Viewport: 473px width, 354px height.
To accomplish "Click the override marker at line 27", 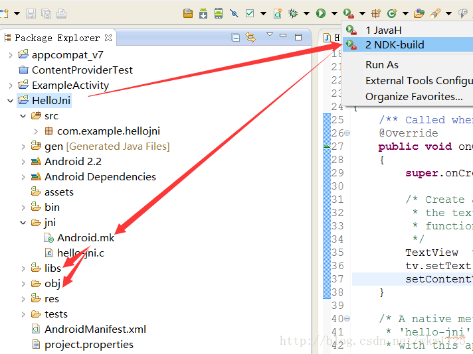I will (x=326, y=147).
